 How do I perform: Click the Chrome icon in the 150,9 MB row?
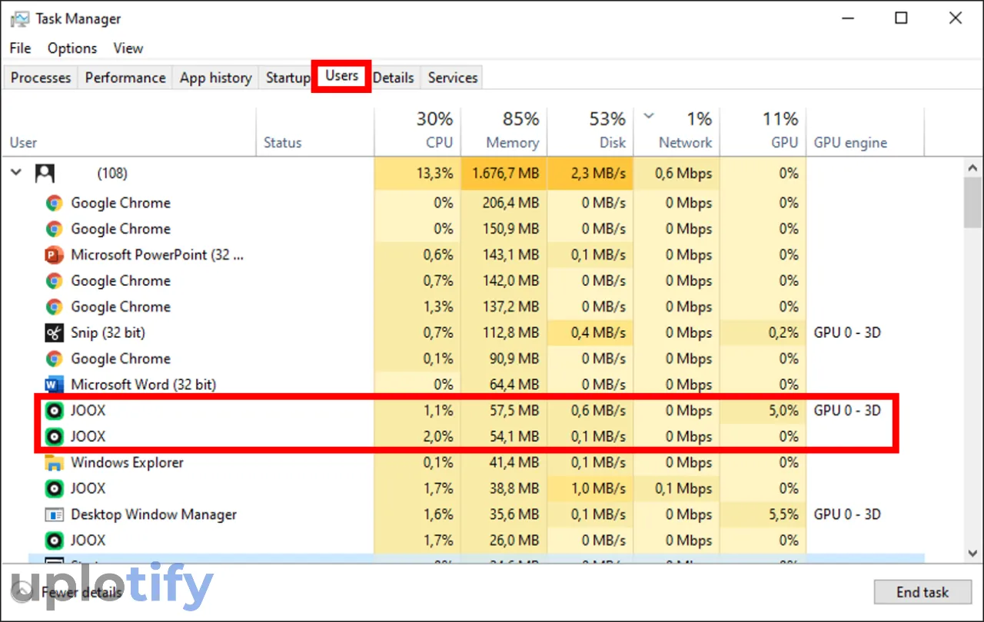tap(54, 230)
